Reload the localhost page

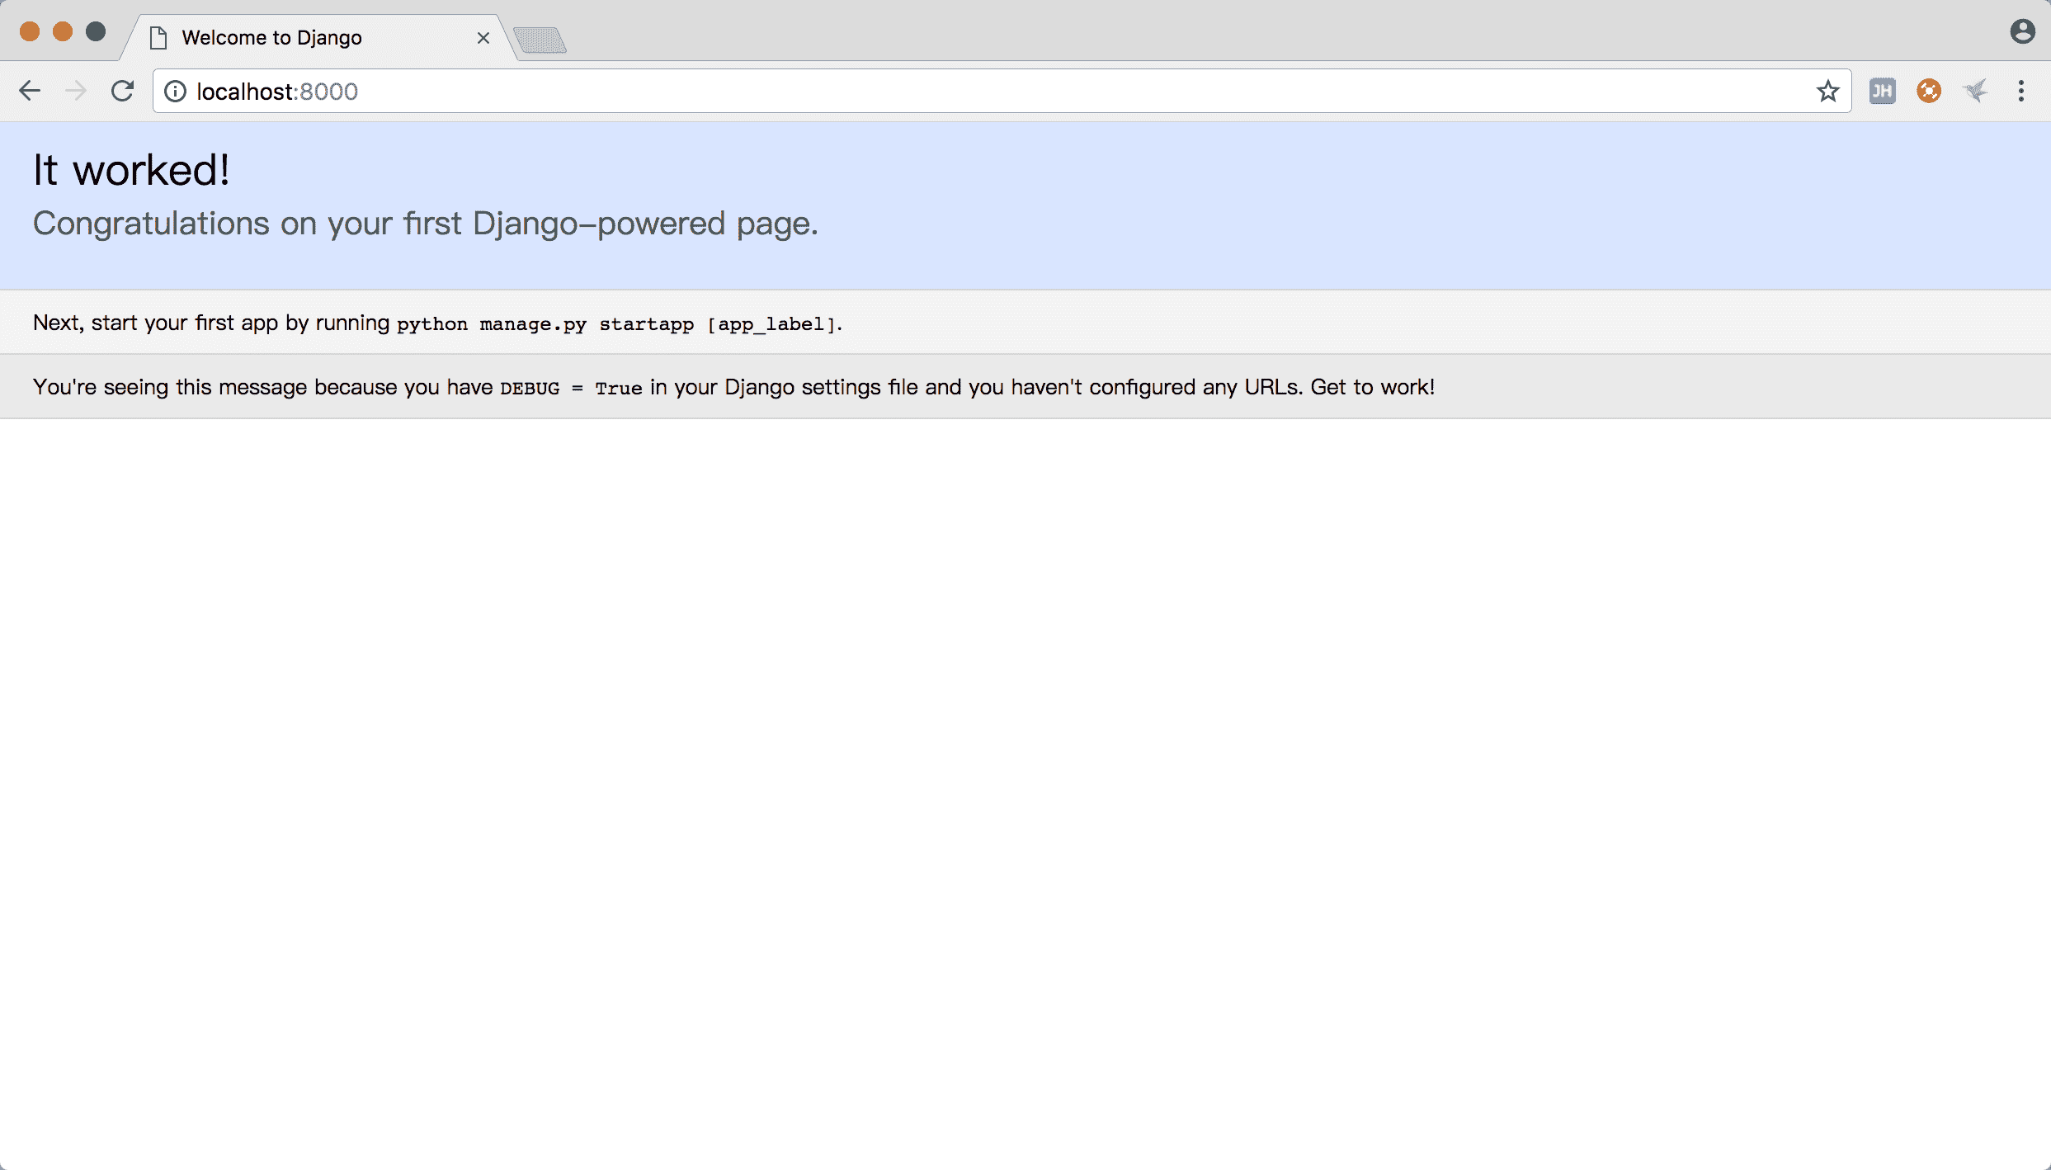click(122, 91)
